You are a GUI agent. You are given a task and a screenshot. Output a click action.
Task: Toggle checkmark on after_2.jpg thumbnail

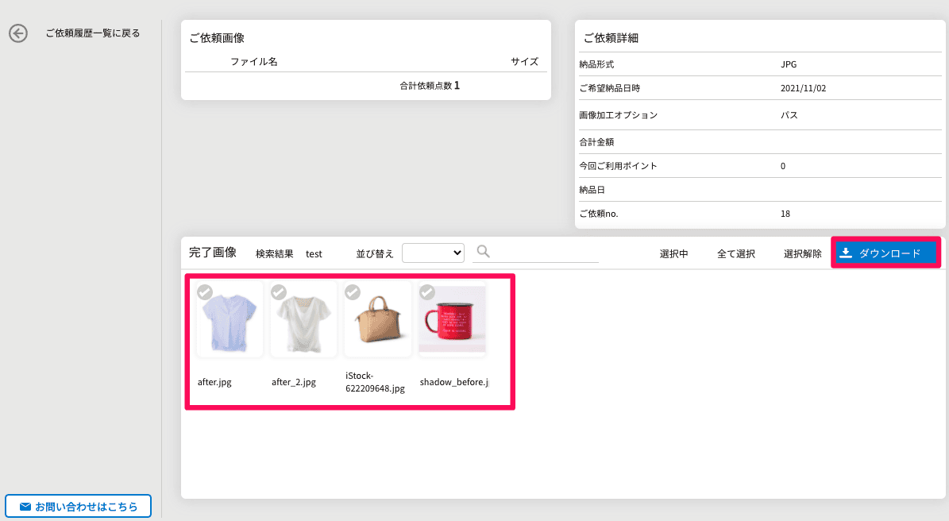[279, 292]
